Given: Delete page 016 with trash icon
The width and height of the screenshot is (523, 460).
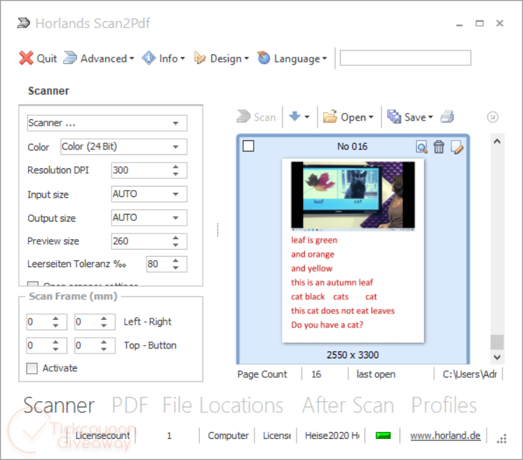Looking at the screenshot, I should pos(439,147).
